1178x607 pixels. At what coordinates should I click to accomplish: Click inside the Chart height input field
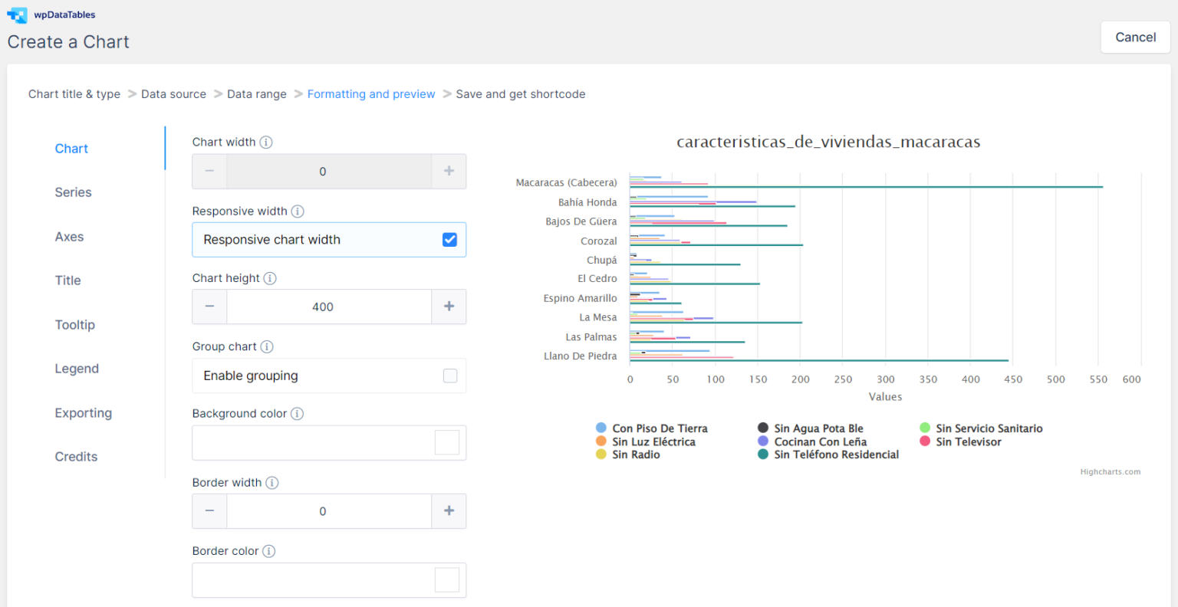coord(329,307)
